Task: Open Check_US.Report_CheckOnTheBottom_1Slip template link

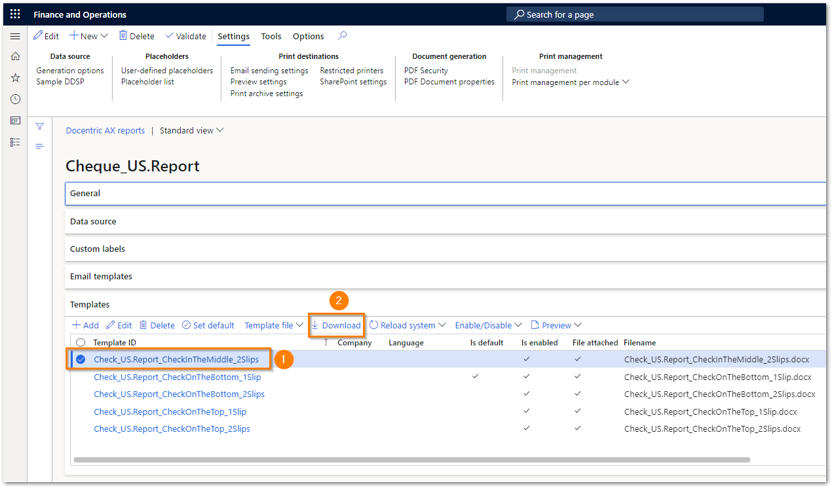Action: (x=178, y=377)
